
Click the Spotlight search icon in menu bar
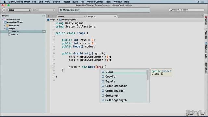coord(198,2)
